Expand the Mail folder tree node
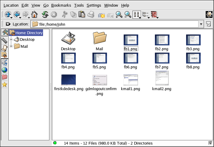The image size is (214, 147). [11, 46]
